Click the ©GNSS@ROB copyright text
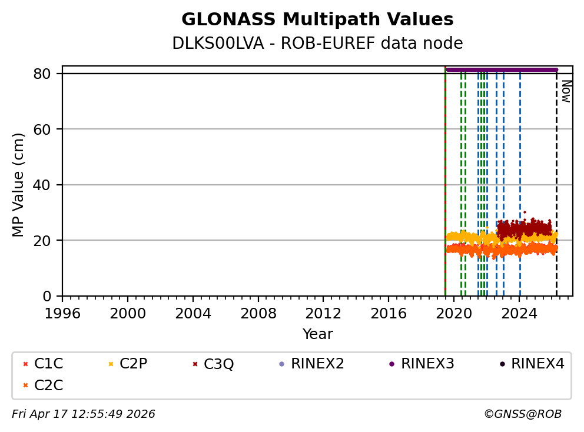 click(x=522, y=414)
